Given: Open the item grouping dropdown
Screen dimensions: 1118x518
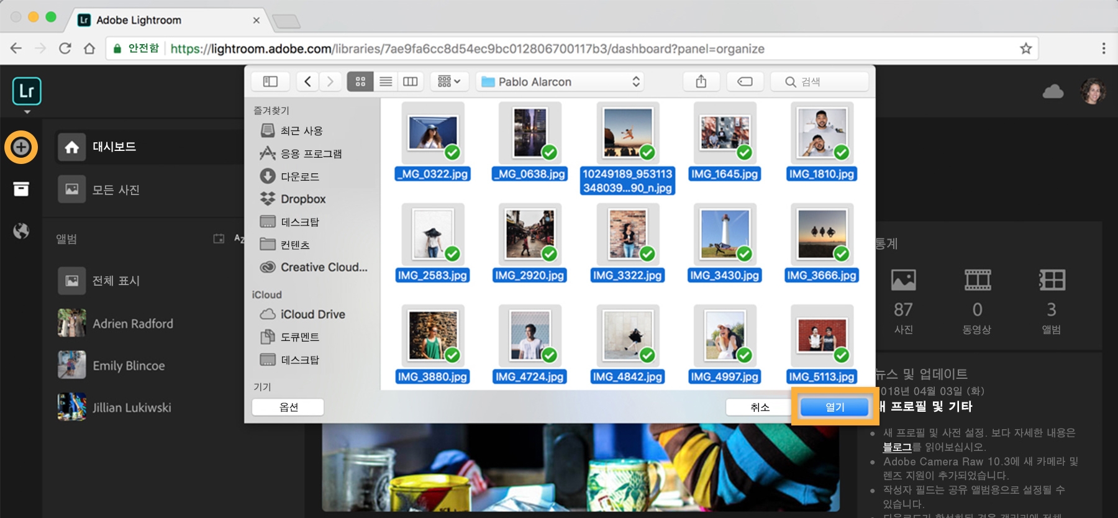Looking at the screenshot, I should (x=449, y=81).
